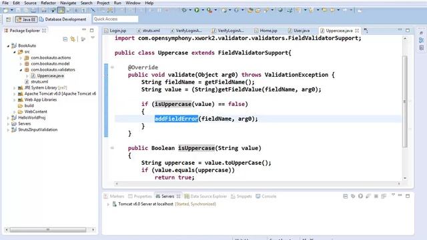Select Uppercase.java in Package Explorer
Screen dimensions: 427x240
click(50, 76)
